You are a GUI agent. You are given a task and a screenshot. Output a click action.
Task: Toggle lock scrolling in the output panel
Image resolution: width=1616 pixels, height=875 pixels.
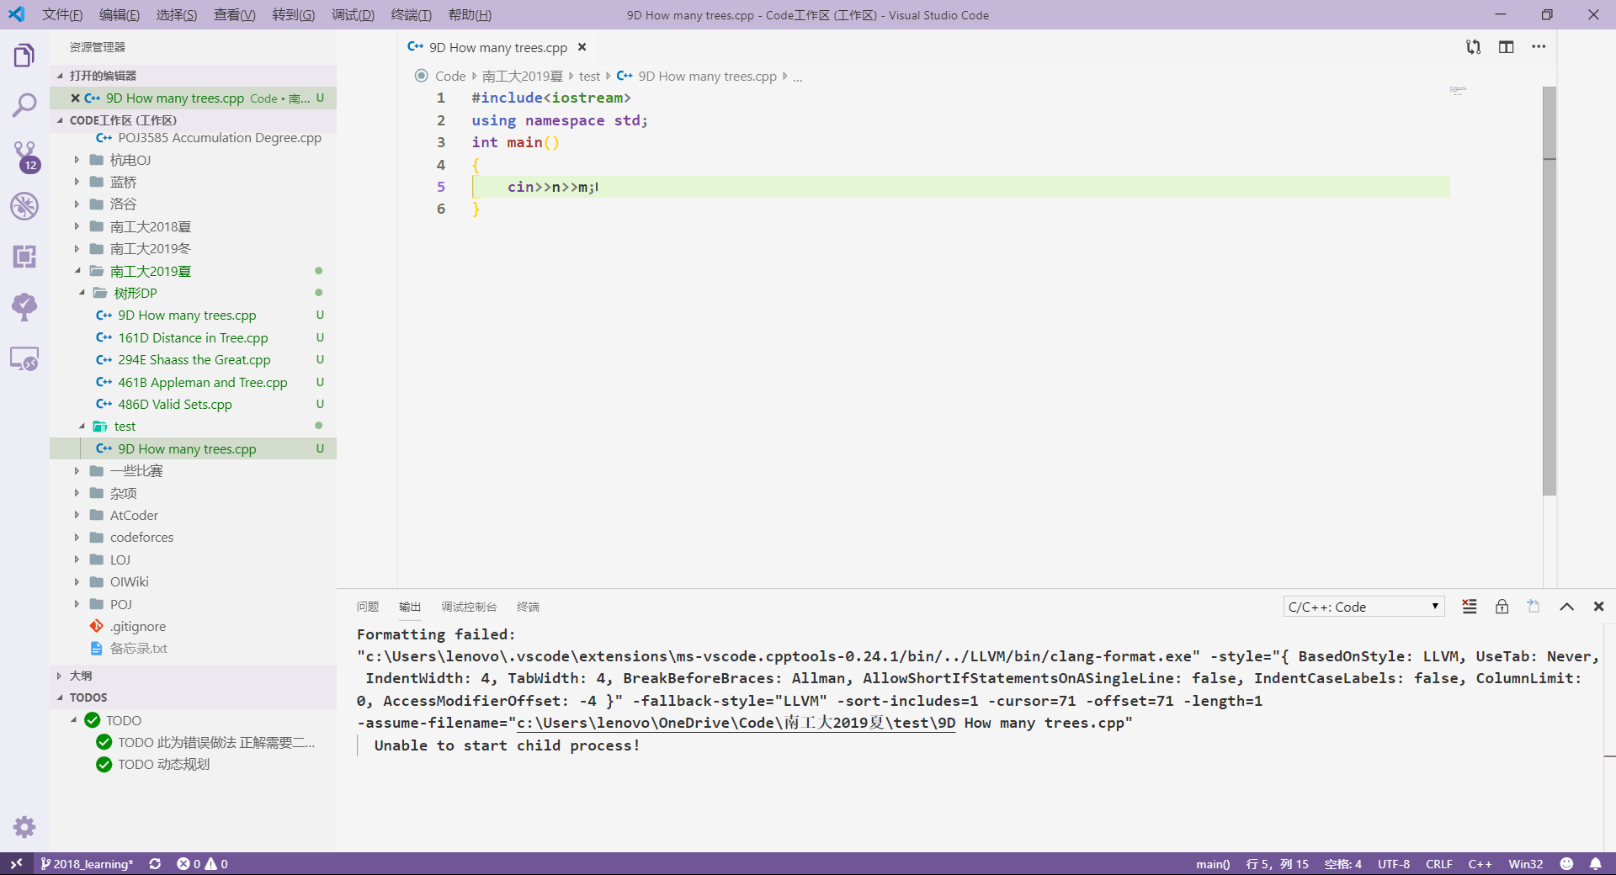tap(1502, 606)
